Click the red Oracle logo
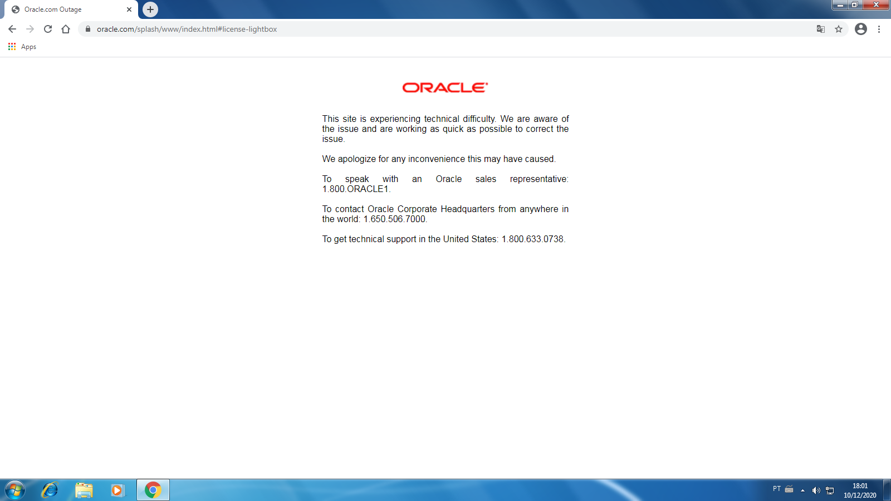The height and width of the screenshot is (501, 891). pyautogui.click(x=445, y=87)
